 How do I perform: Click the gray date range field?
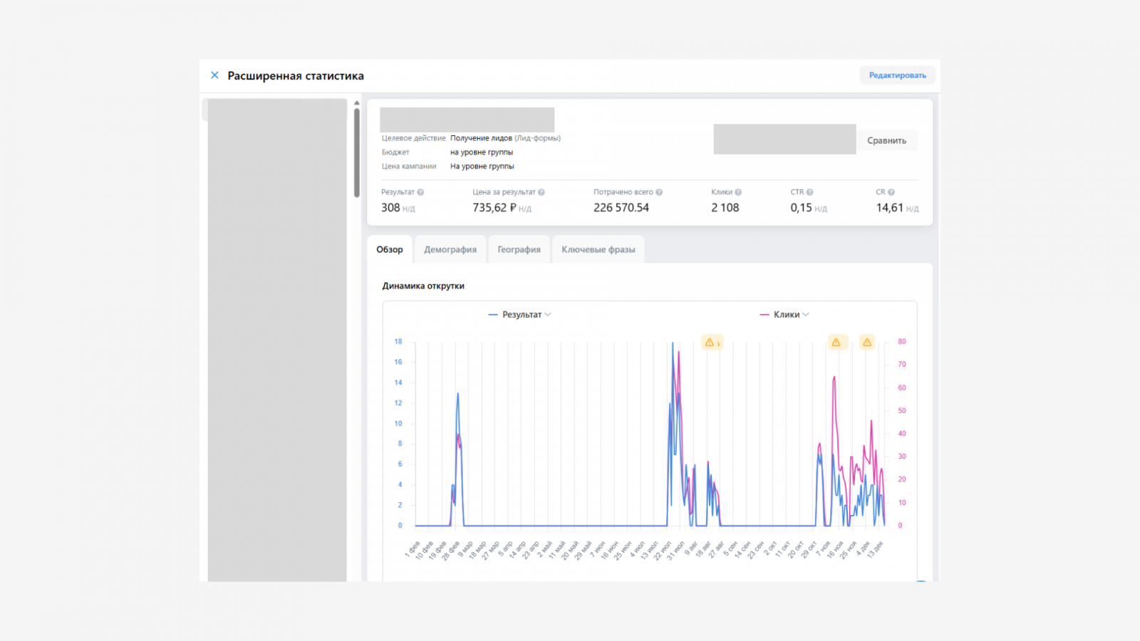[x=784, y=140]
